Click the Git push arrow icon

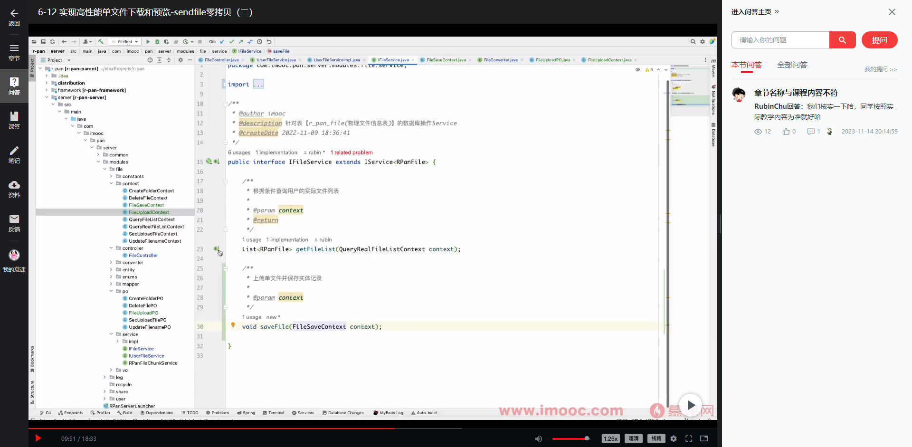(241, 42)
